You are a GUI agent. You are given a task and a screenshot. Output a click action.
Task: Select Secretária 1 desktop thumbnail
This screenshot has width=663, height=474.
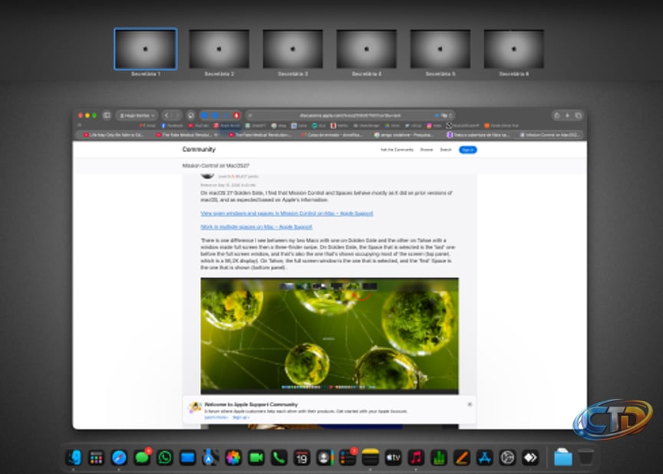pos(146,49)
